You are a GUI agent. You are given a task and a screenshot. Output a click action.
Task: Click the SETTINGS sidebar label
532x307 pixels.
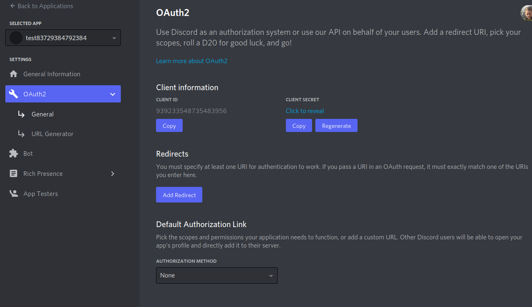[x=20, y=59]
